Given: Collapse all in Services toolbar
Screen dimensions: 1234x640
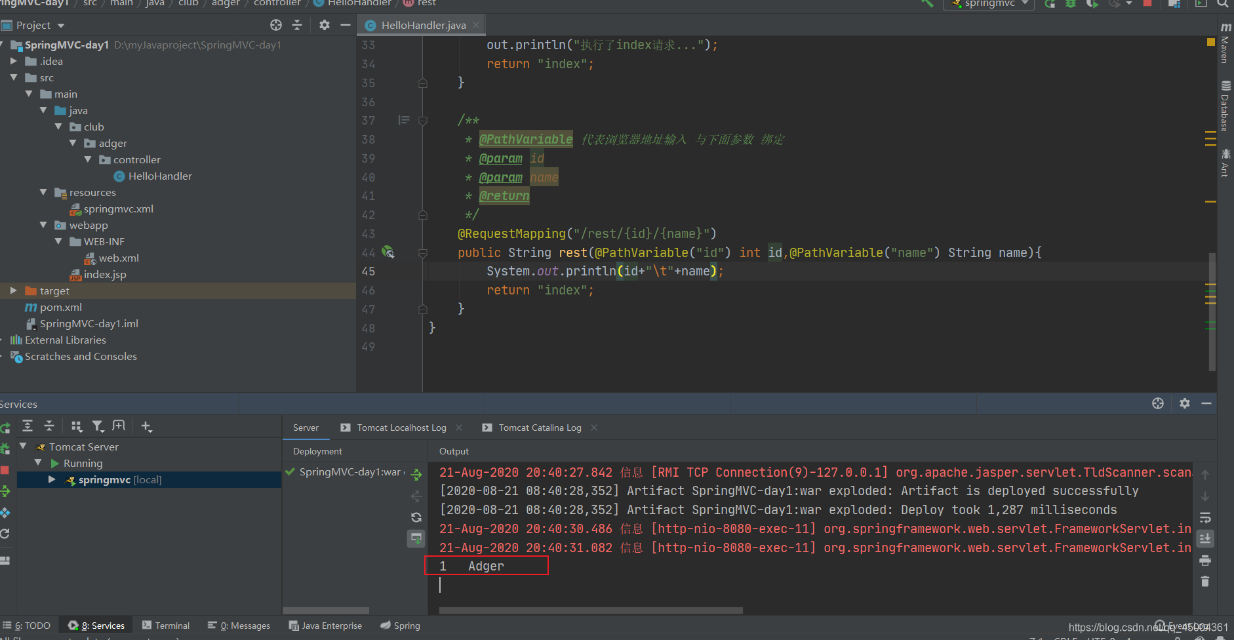Looking at the screenshot, I should pos(49,426).
